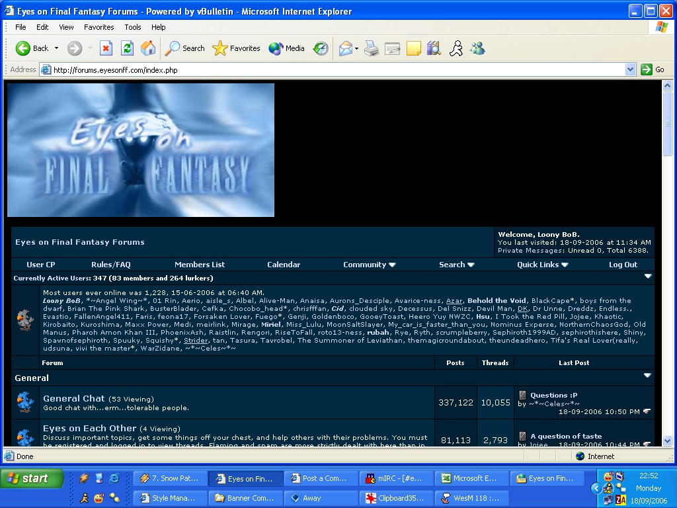
Task: Click the Forward arrow button
Action: [x=75, y=48]
